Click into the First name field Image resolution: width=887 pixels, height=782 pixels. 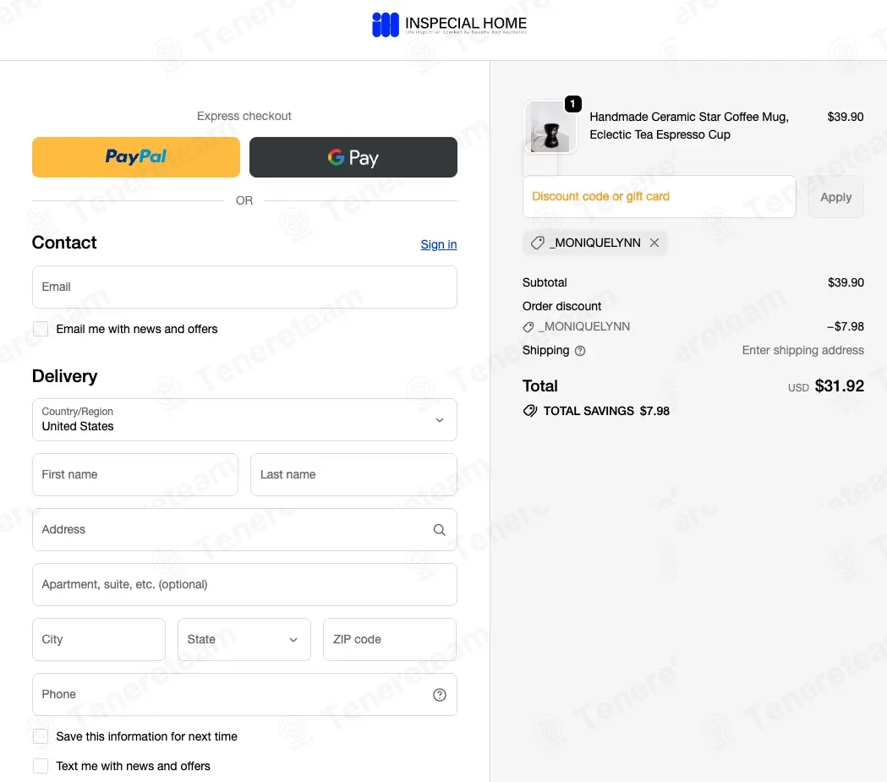tap(135, 474)
